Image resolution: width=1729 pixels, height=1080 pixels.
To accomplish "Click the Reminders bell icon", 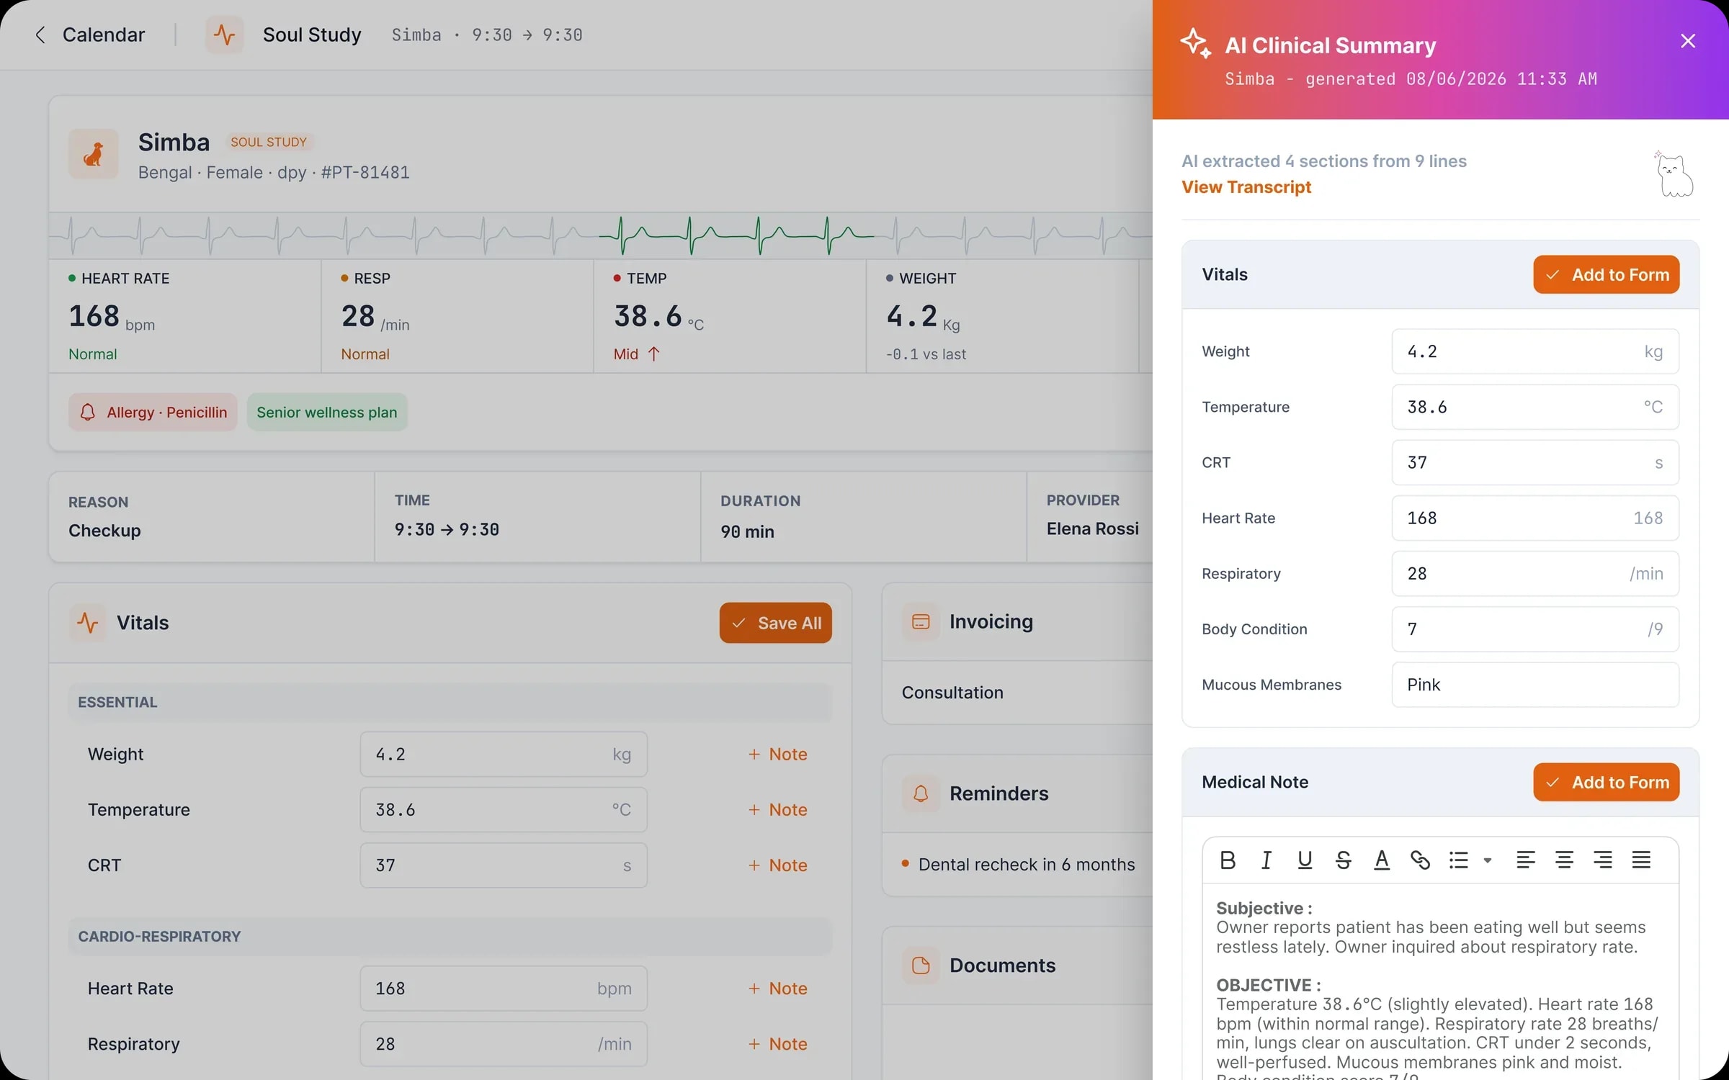I will tap(921, 793).
